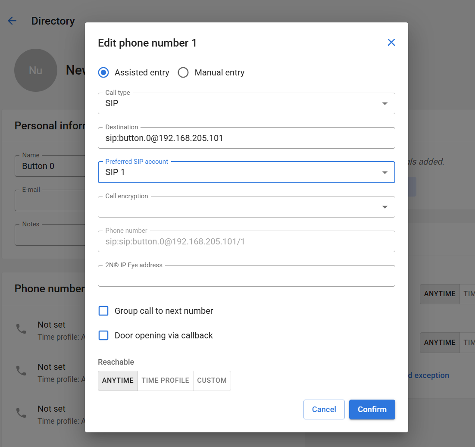Check Door opening via callback
This screenshot has height=447, width=475.
pyautogui.click(x=103, y=335)
